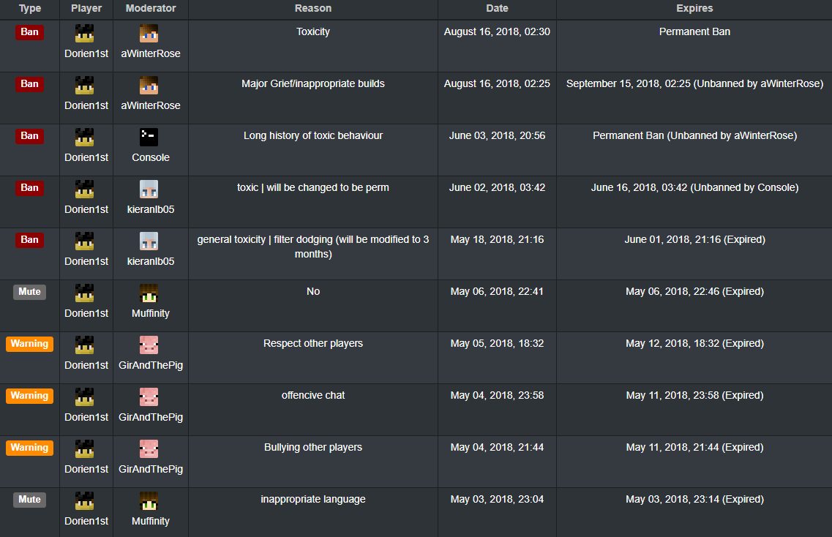Click the Mute badge dated May 06, 2018
Screen dimensions: 832x537
[30, 292]
